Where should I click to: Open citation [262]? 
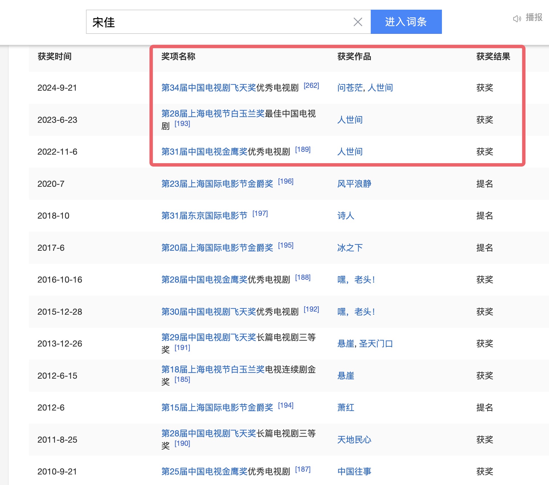pyautogui.click(x=311, y=86)
